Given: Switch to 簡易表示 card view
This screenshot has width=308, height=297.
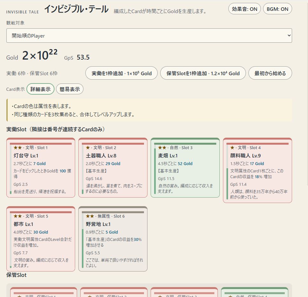Looking at the screenshot, I should click(70, 89).
